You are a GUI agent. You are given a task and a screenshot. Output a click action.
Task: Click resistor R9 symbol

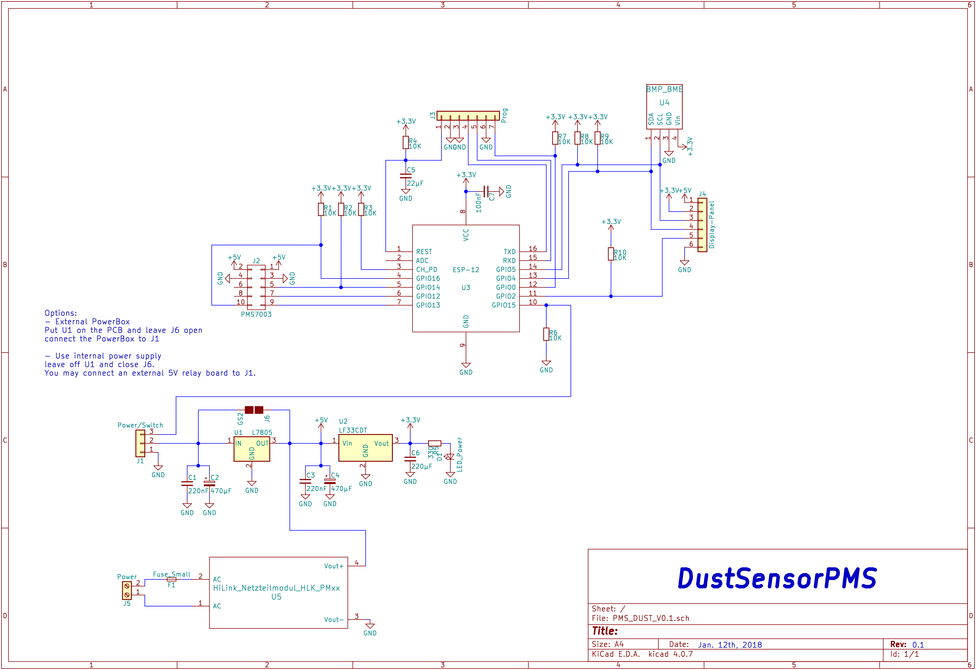(598, 138)
